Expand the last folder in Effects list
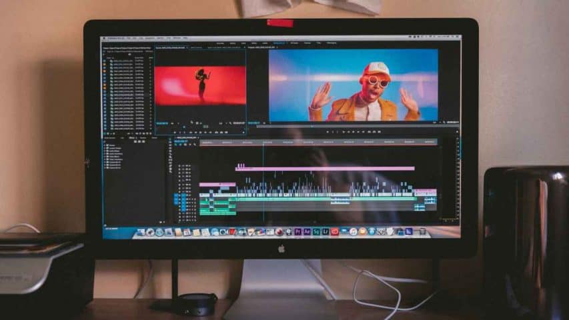569x320 pixels. [105, 167]
